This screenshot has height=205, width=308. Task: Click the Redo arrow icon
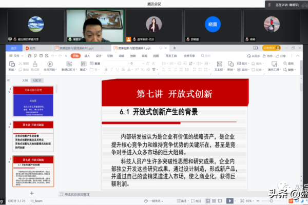pyautogui.click(x=60, y=56)
